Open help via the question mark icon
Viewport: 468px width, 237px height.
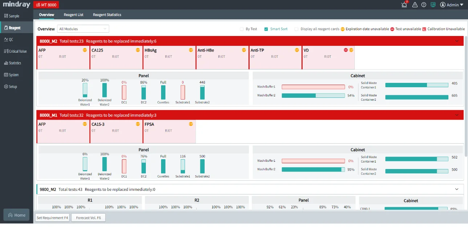[x=424, y=5]
